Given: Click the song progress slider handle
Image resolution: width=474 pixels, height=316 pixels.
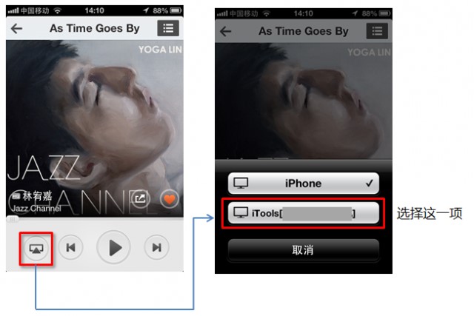Looking at the screenshot, I should pos(13,219).
